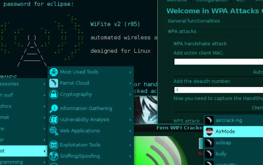263x165 pixels.
Task: Click the 'WPS attack' group label
Action: click(x=186, y=121)
